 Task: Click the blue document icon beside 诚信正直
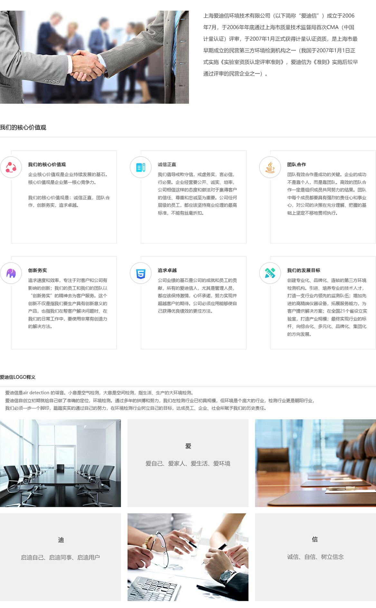pyautogui.click(x=141, y=167)
